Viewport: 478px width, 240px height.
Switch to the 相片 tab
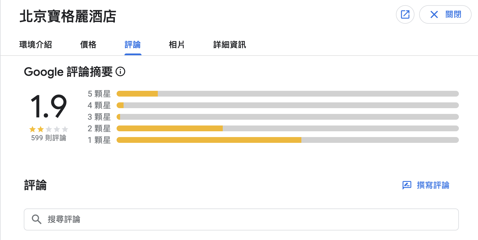(x=177, y=45)
